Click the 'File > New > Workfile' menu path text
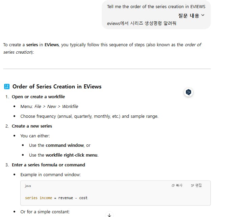 [56, 106]
